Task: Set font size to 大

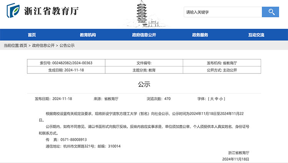Action: [212, 99]
